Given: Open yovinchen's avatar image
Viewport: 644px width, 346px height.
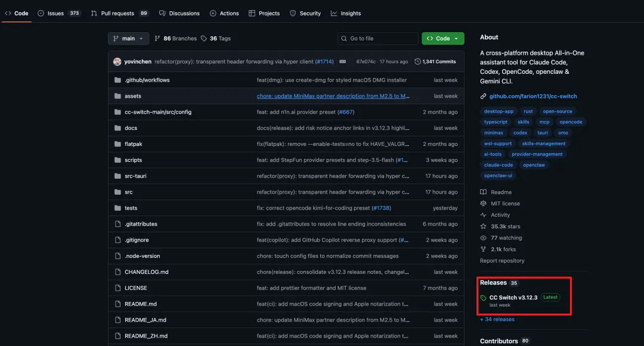Looking at the screenshot, I should tap(117, 61).
